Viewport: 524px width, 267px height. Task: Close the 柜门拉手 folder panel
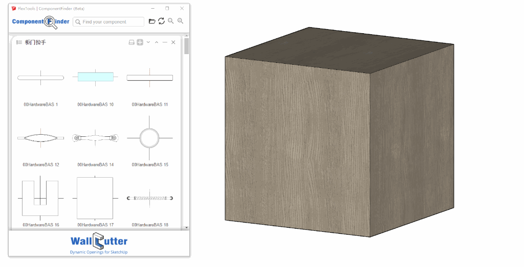[173, 42]
